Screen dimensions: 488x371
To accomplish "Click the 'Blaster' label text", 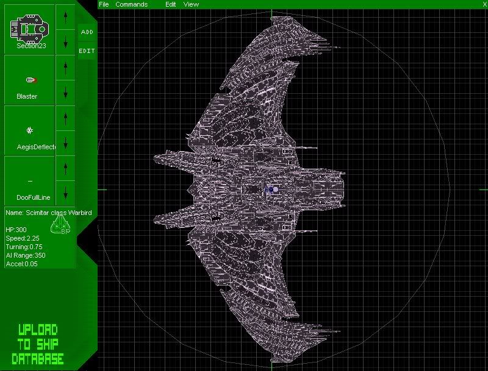I will pyautogui.click(x=27, y=96).
